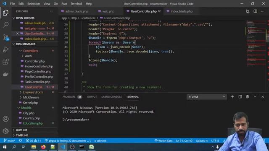Open HomeController.php in explorer
Viewport: 269px width, 151px height.
coord(39,66)
